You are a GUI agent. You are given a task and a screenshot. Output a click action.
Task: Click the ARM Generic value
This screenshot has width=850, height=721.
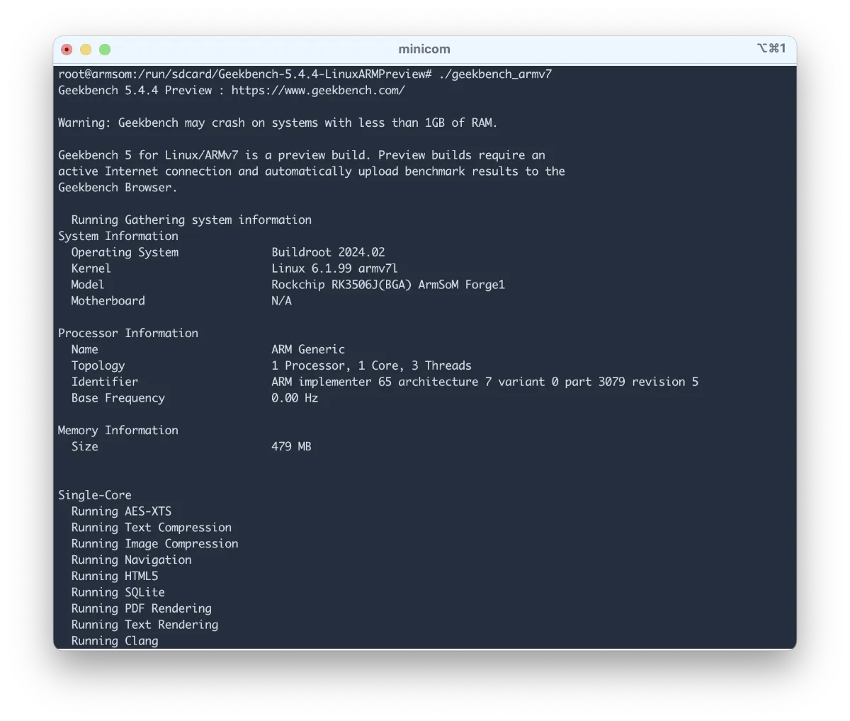[x=308, y=349]
